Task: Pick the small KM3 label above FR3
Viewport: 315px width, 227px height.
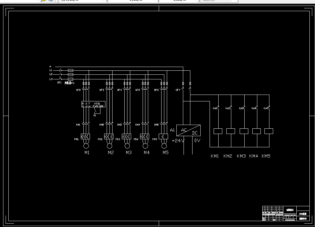Action: point(120,125)
